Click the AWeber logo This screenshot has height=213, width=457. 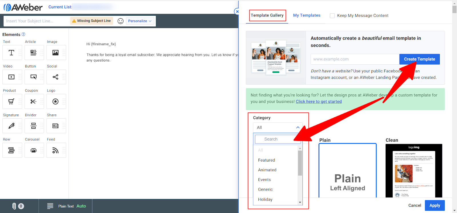pyautogui.click(x=23, y=7)
